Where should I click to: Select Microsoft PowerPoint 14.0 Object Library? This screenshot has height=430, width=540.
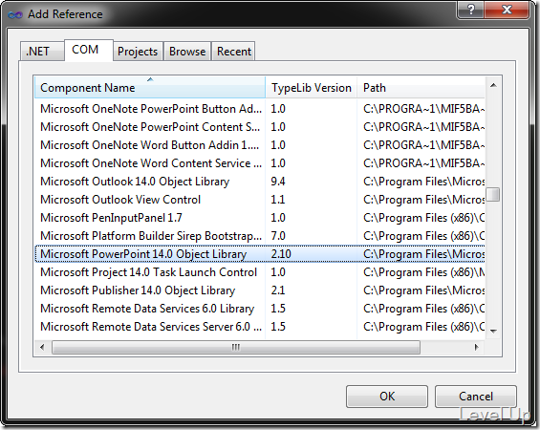[260, 254]
